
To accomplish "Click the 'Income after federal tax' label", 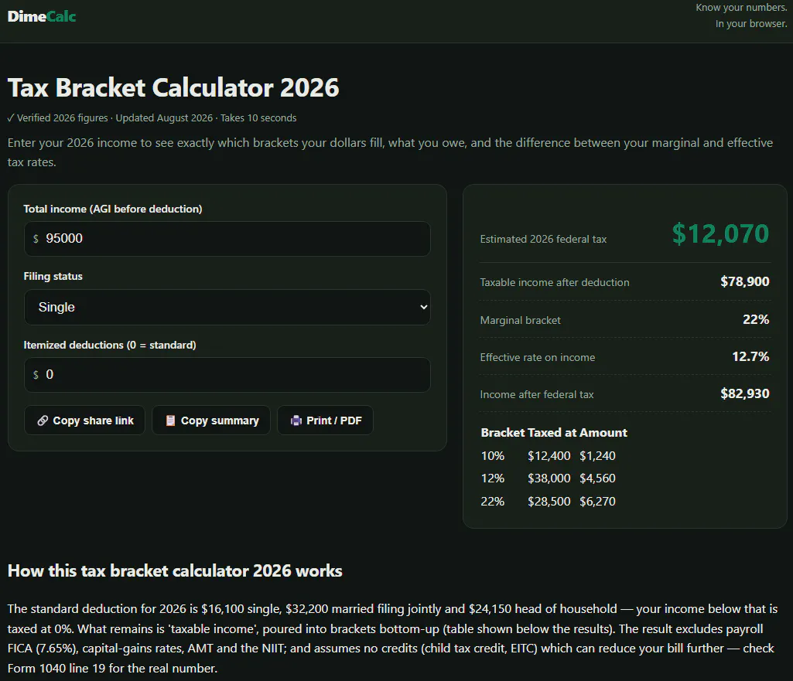I will [x=537, y=394].
